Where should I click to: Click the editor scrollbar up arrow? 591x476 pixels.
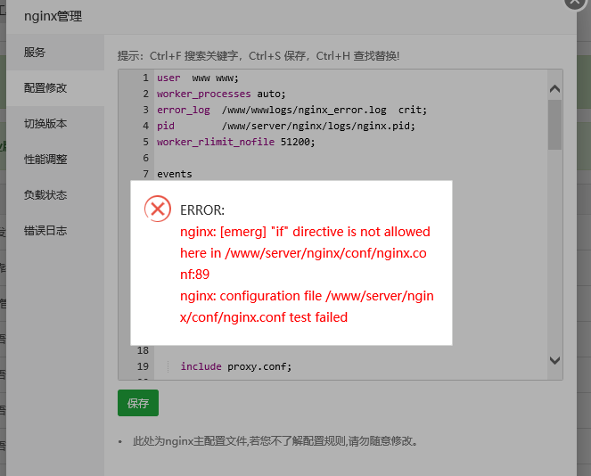point(554,88)
